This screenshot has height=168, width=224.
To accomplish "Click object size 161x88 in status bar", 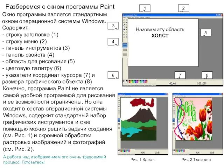I will (x=201, y=83).
